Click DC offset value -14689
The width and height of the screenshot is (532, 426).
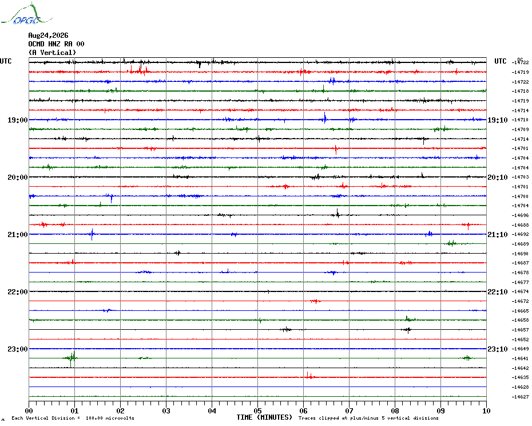click(x=520, y=244)
